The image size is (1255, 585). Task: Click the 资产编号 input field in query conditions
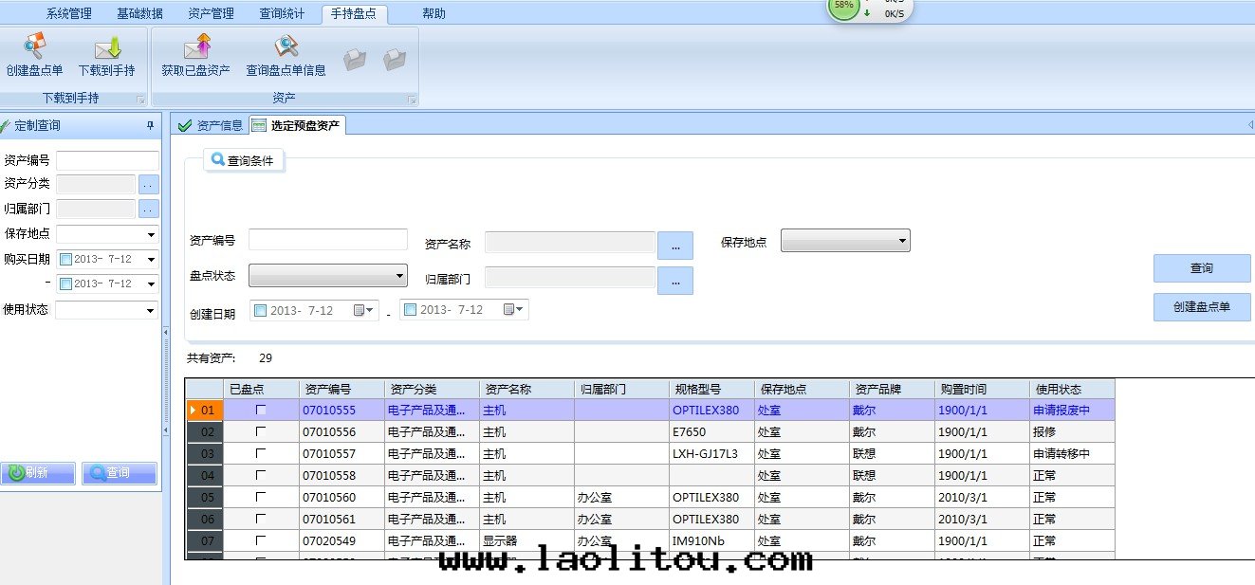327,240
